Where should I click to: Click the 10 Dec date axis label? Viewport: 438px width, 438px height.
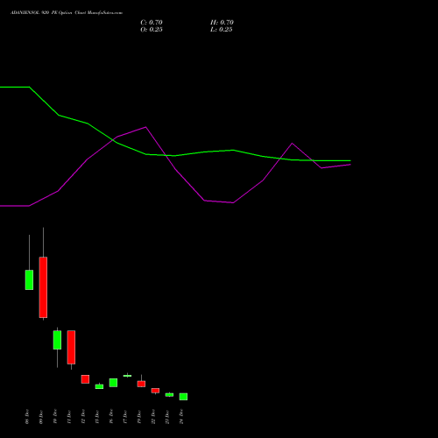click(55, 417)
